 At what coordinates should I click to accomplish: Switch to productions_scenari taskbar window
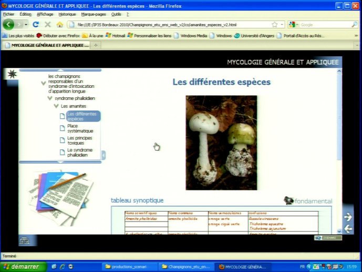(x=129, y=267)
